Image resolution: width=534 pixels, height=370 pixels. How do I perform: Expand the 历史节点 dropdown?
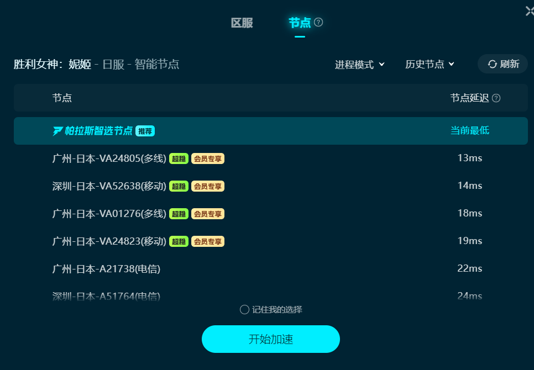[x=430, y=64]
